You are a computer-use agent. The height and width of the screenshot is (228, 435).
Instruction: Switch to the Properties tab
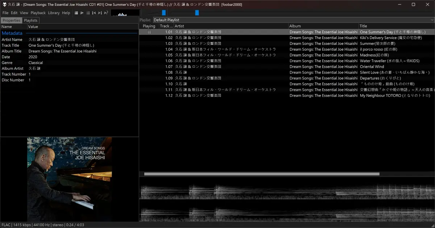(11, 20)
